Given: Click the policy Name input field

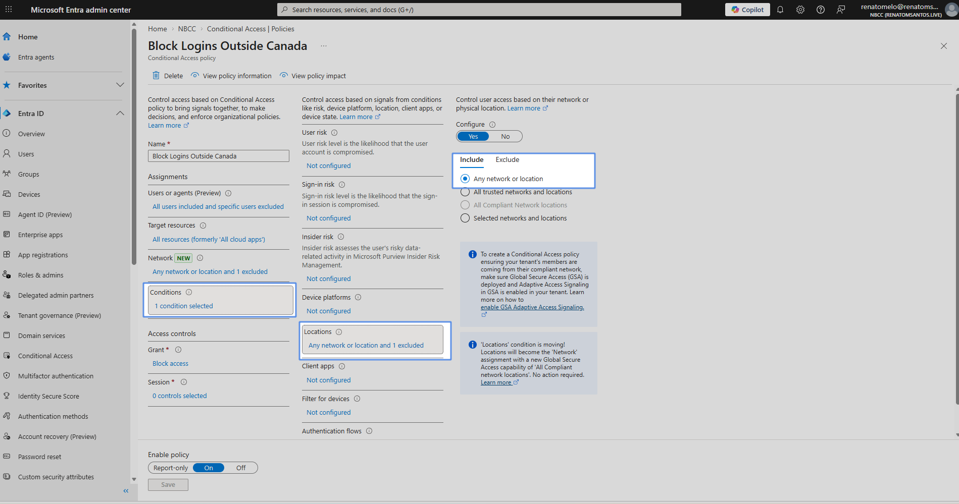Looking at the screenshot, I should click(219, 156).
